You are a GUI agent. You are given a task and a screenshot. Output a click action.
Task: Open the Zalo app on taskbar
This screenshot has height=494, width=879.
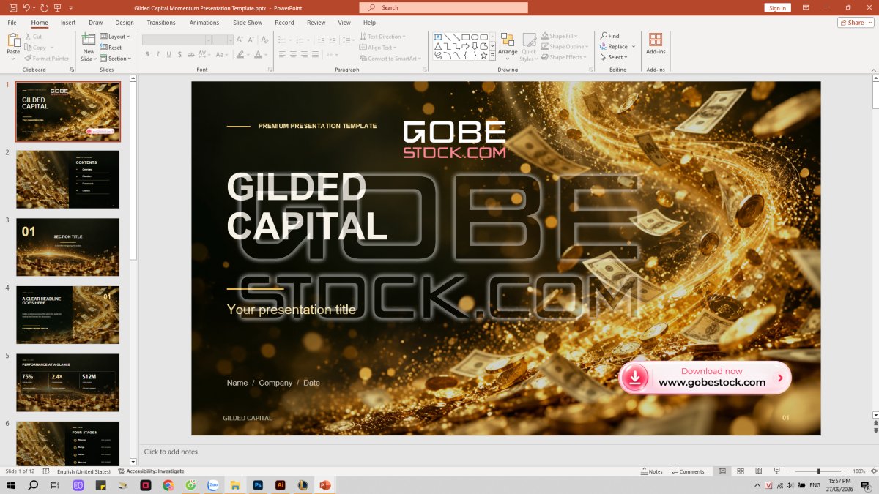click(x=213, y=485)
